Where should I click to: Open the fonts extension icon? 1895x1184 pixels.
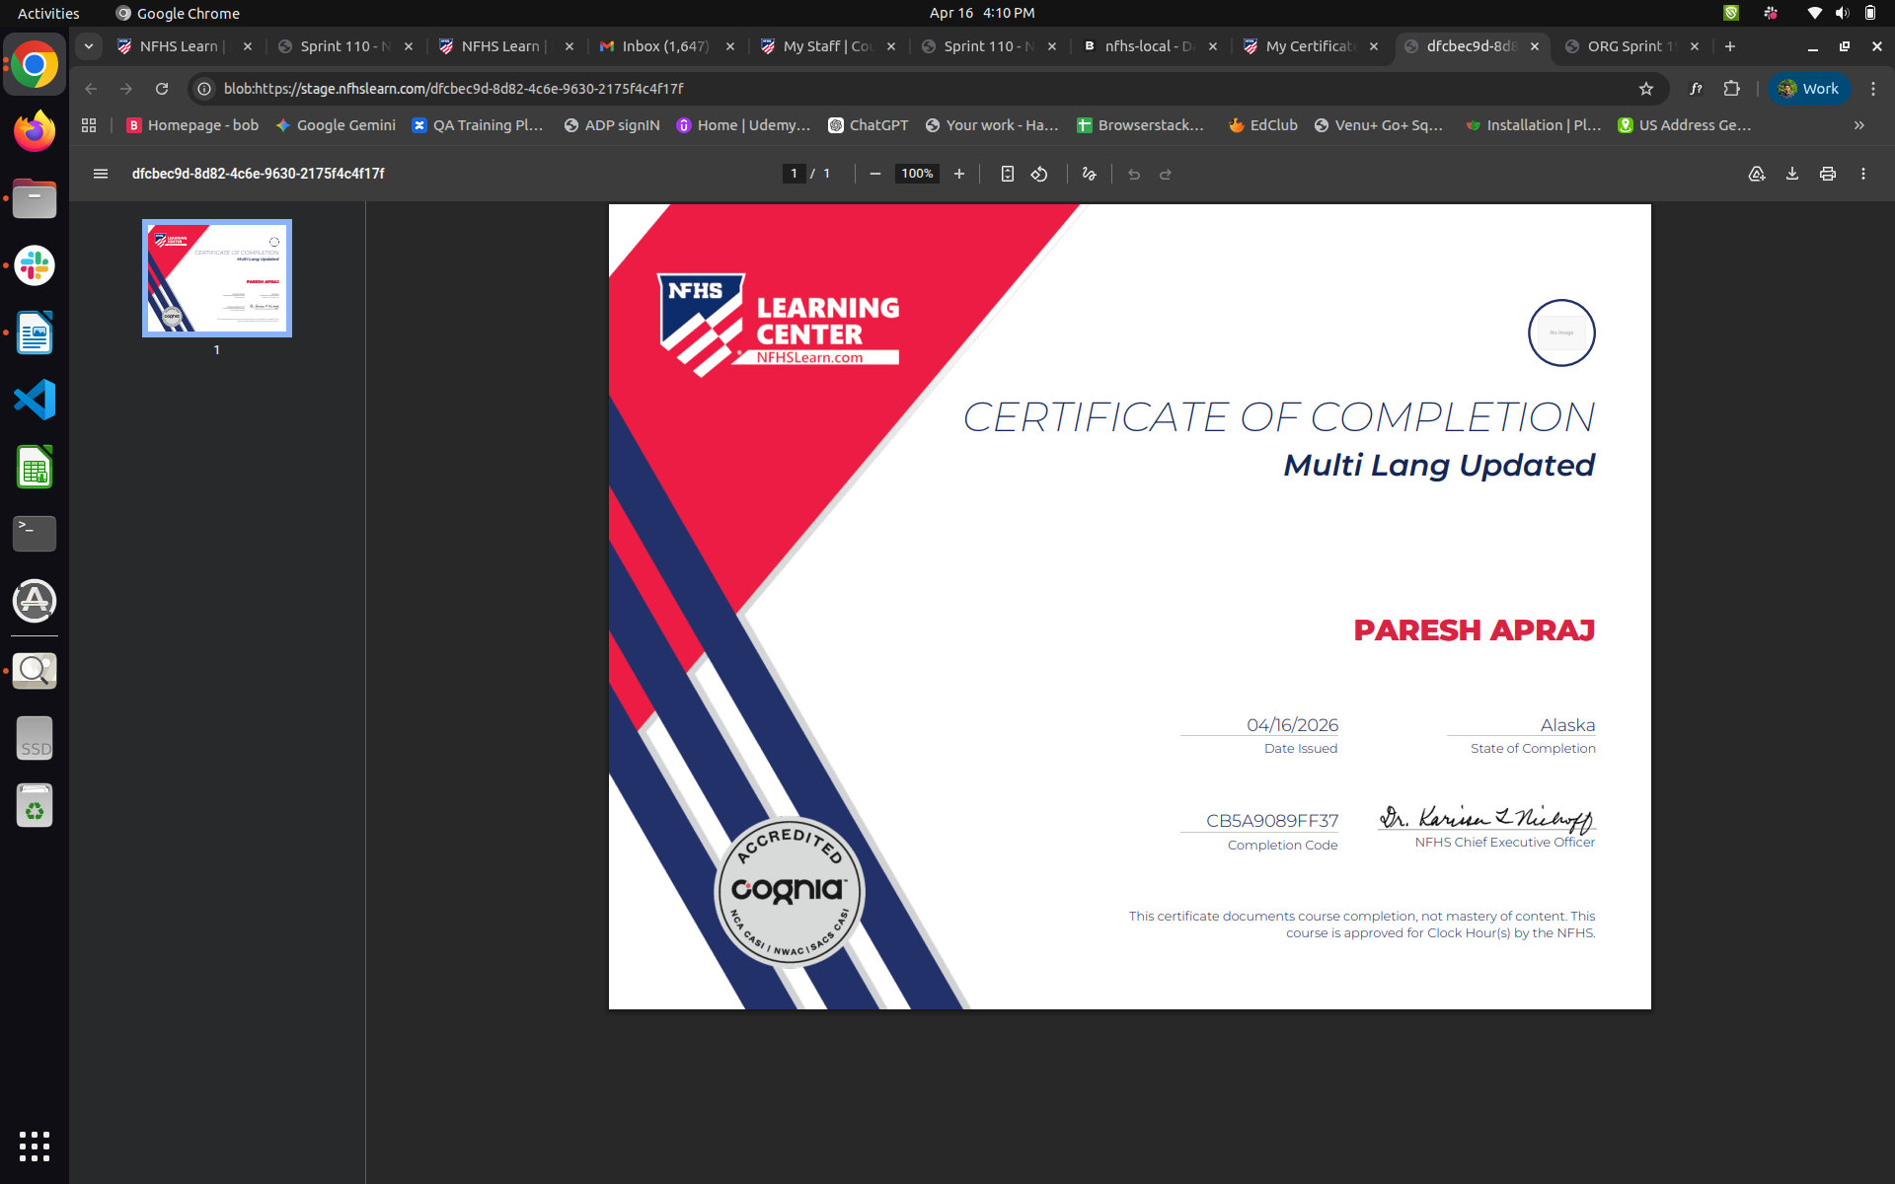tap(1696, 89)
